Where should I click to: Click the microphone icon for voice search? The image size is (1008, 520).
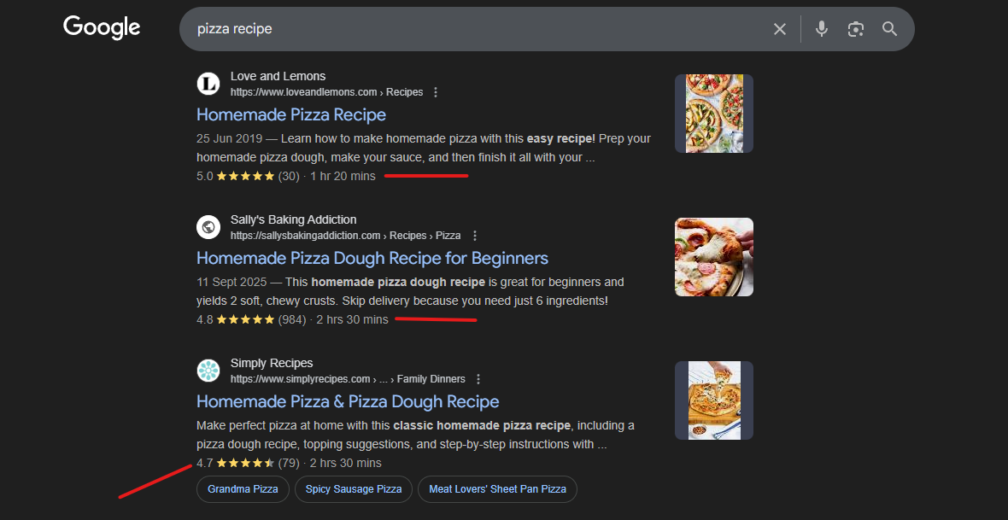click(x=821, y=28)
